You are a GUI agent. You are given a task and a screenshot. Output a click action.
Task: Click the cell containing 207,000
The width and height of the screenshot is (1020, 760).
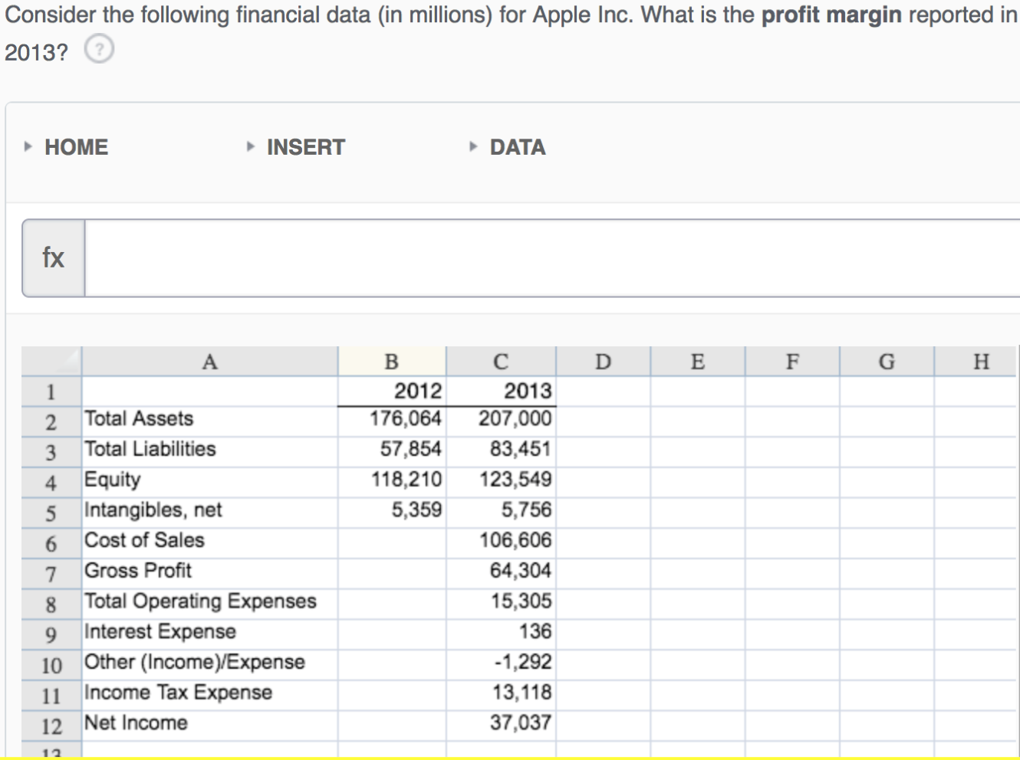[501, 421]
